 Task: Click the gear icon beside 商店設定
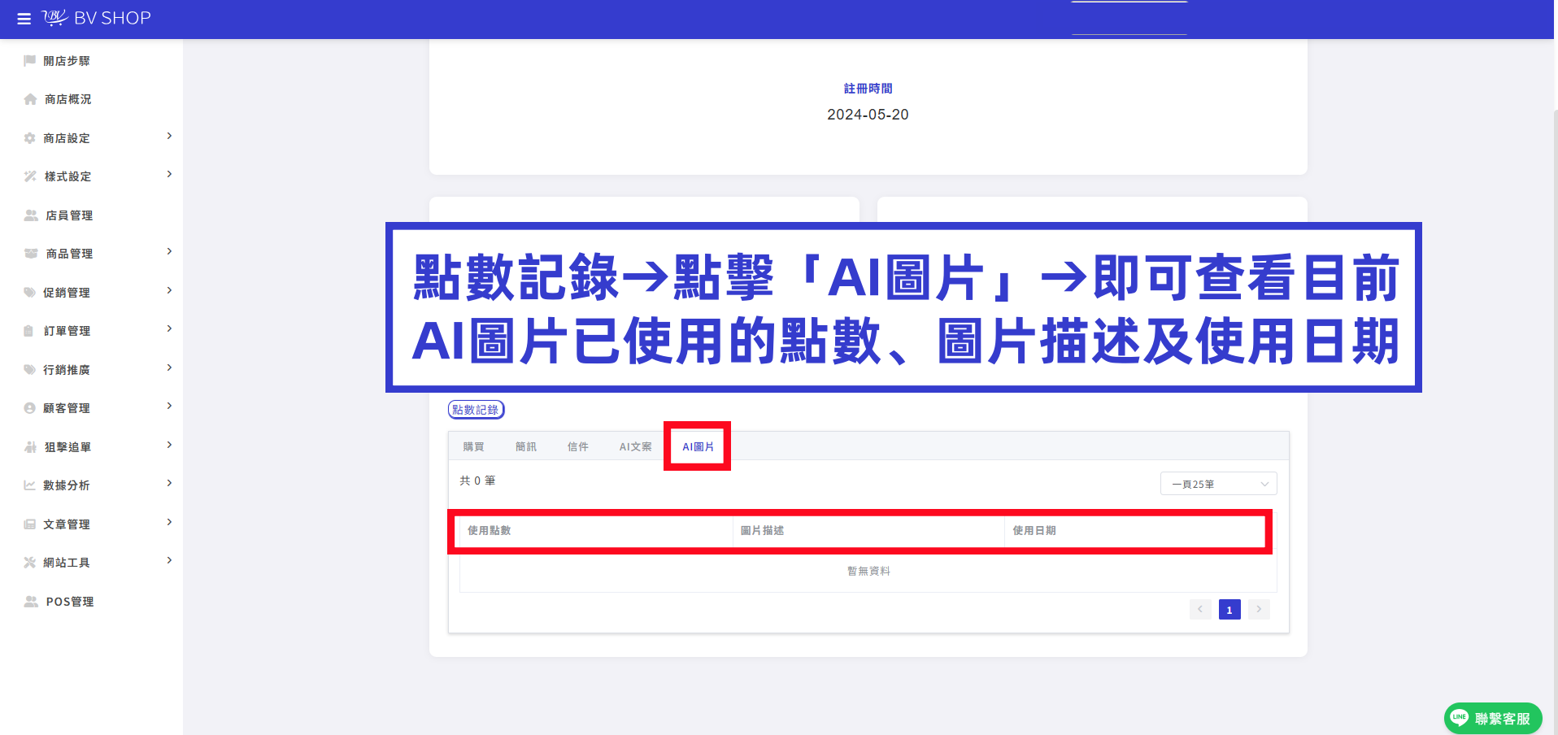click(x=30, y=138)
